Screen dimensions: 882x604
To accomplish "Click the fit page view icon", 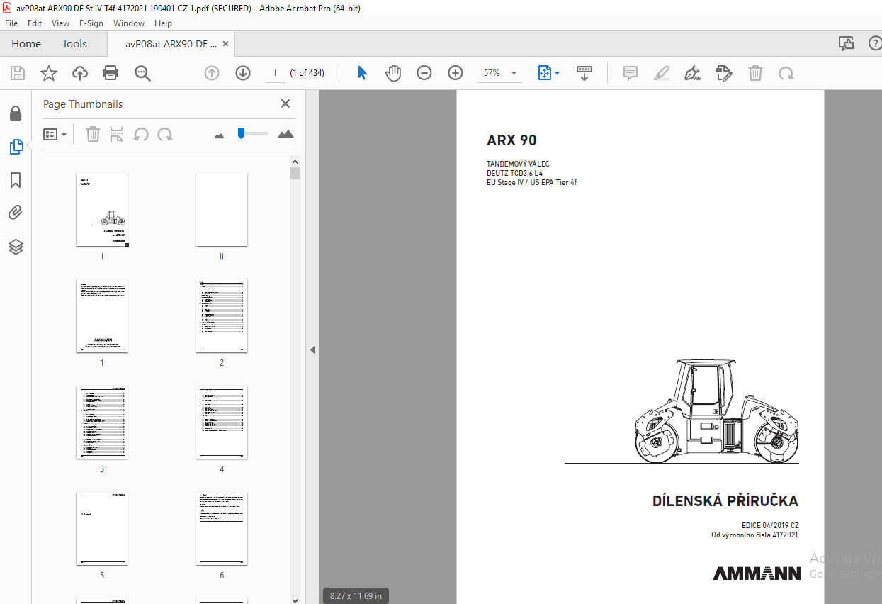I will pos(544,73).
